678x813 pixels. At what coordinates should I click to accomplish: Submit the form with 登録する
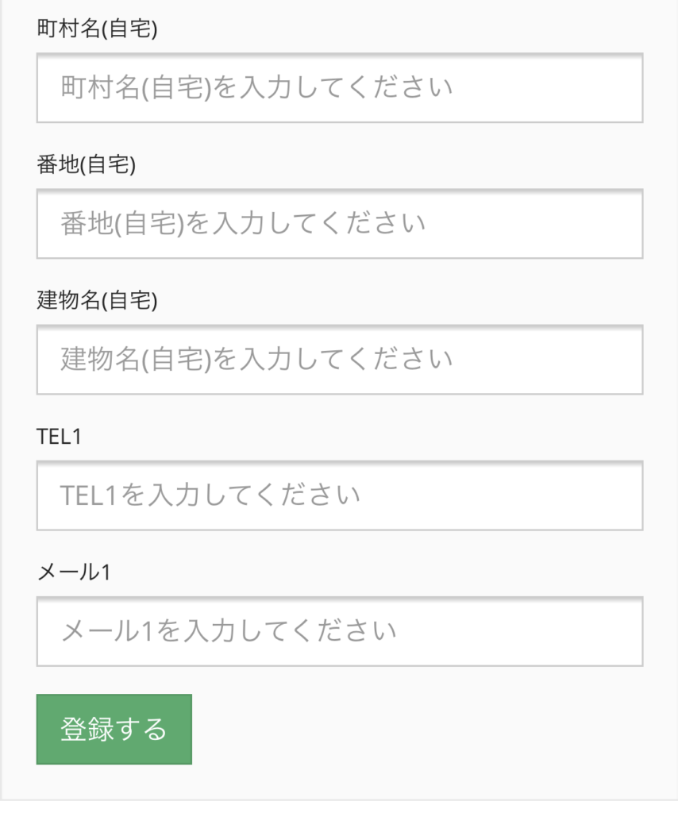coord(114,729)
